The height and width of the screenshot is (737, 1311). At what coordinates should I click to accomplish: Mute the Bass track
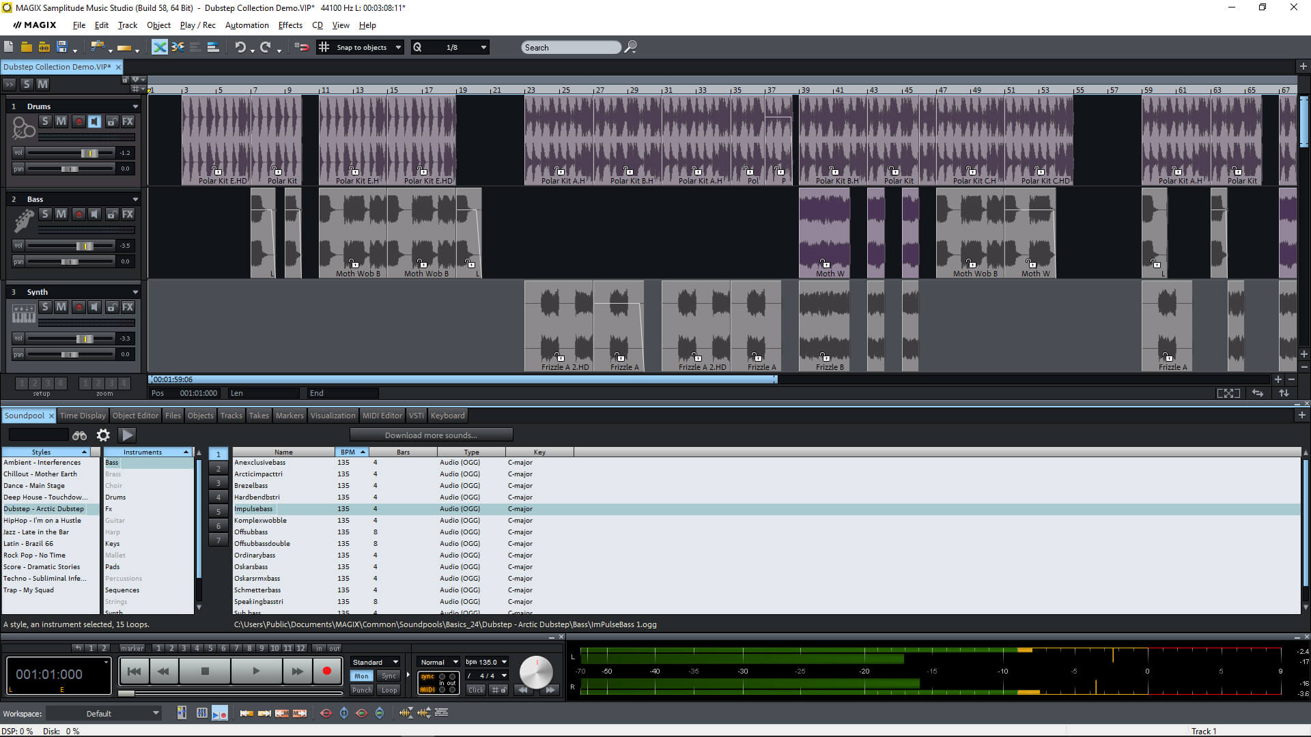click(61, 214)
